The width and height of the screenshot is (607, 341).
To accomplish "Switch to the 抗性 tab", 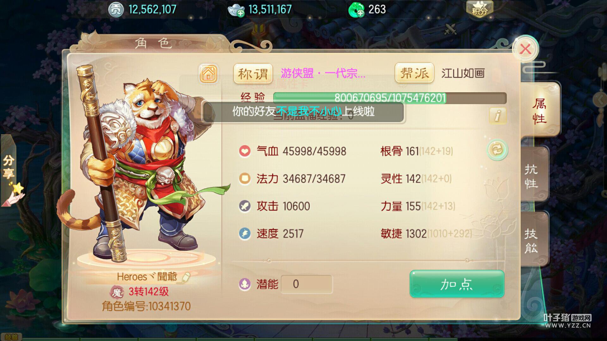I will (534, 176).
